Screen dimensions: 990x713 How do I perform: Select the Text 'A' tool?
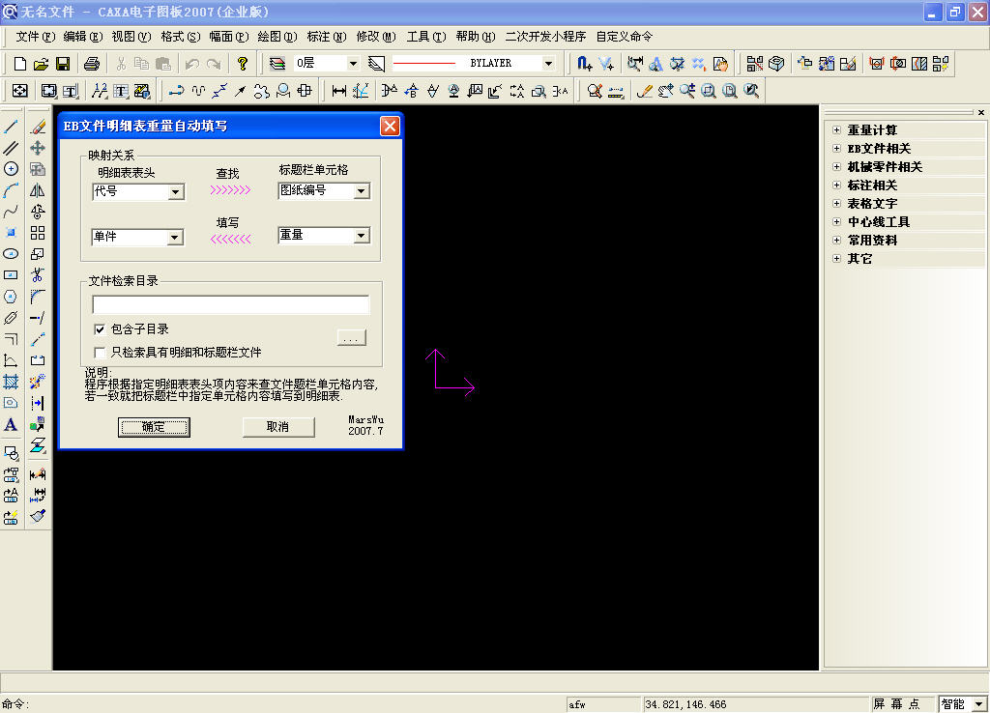pos(11,425)
